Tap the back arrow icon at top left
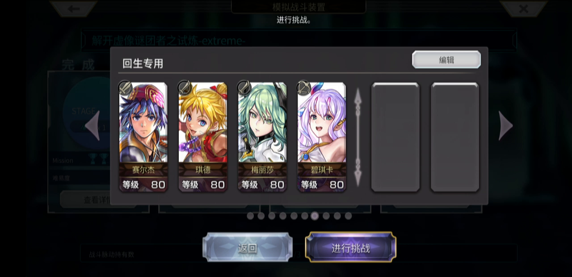572x277 pixels. click(74, 8)
